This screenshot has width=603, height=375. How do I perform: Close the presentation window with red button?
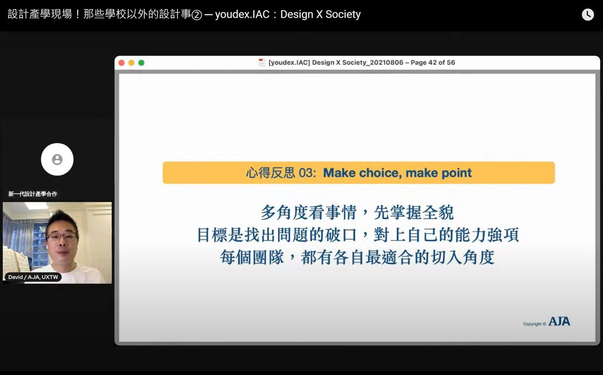point(121,63)
